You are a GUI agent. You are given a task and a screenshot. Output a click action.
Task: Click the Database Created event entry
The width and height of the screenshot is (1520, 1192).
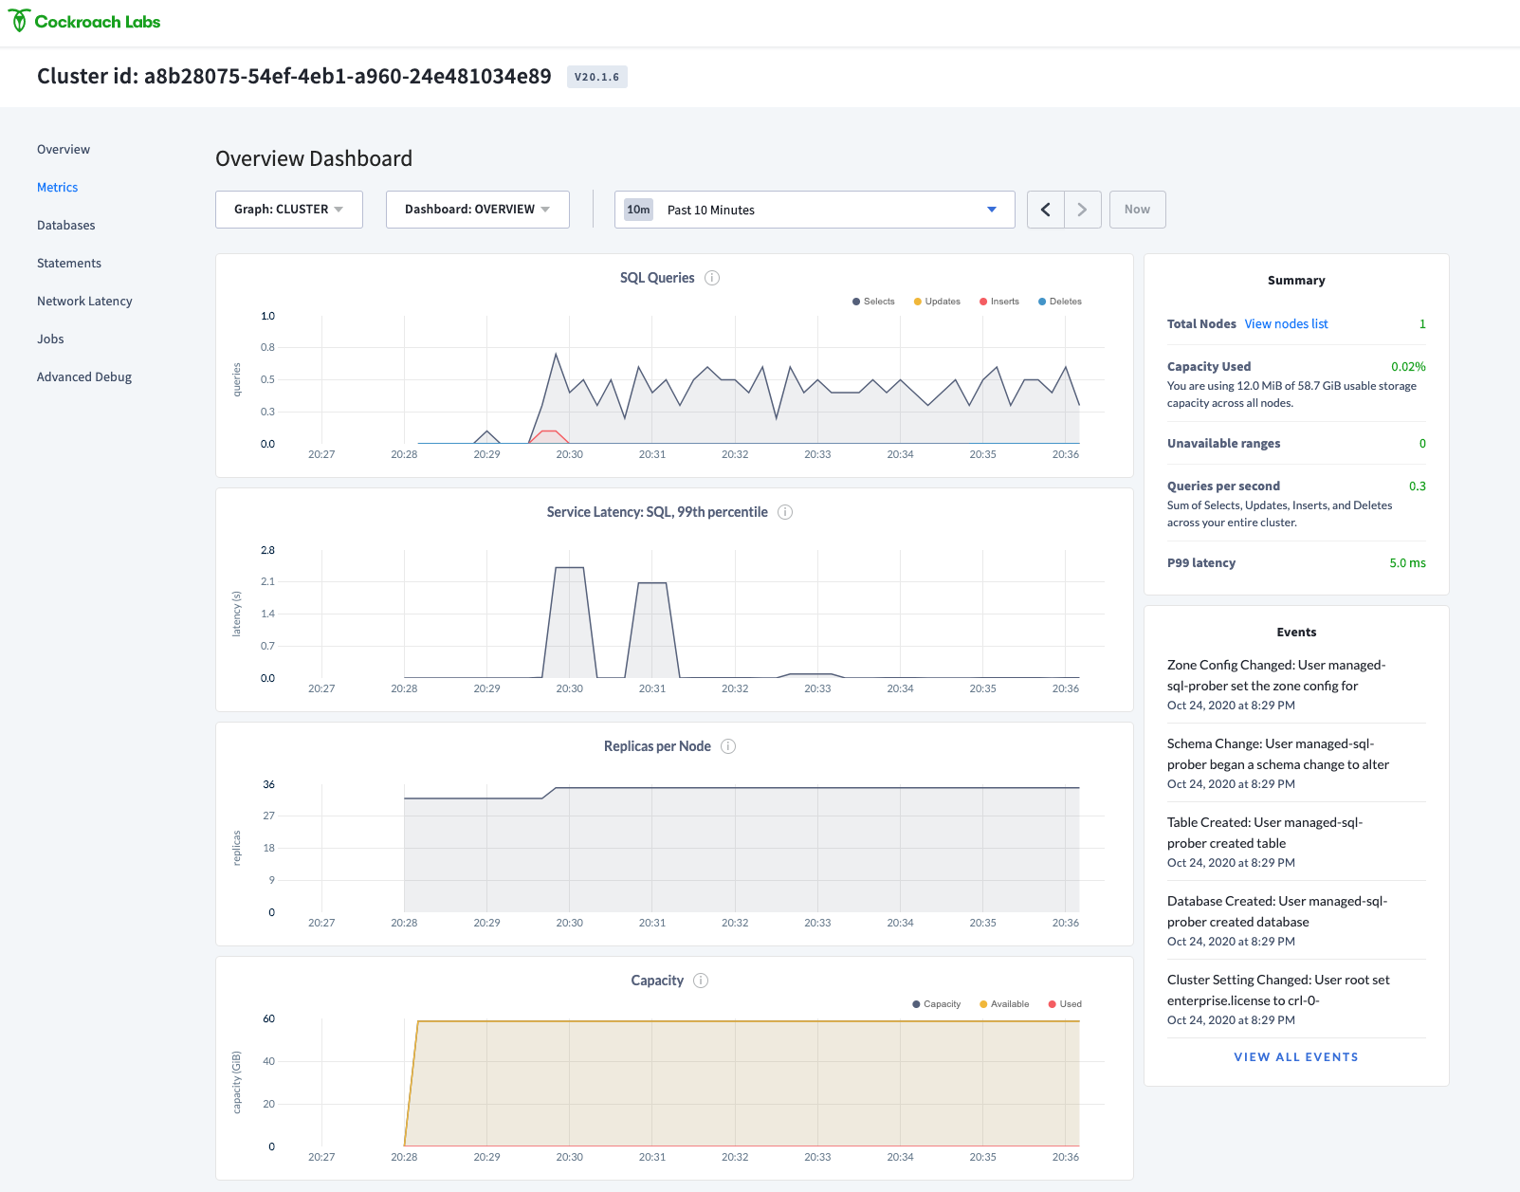point(1296,921)
